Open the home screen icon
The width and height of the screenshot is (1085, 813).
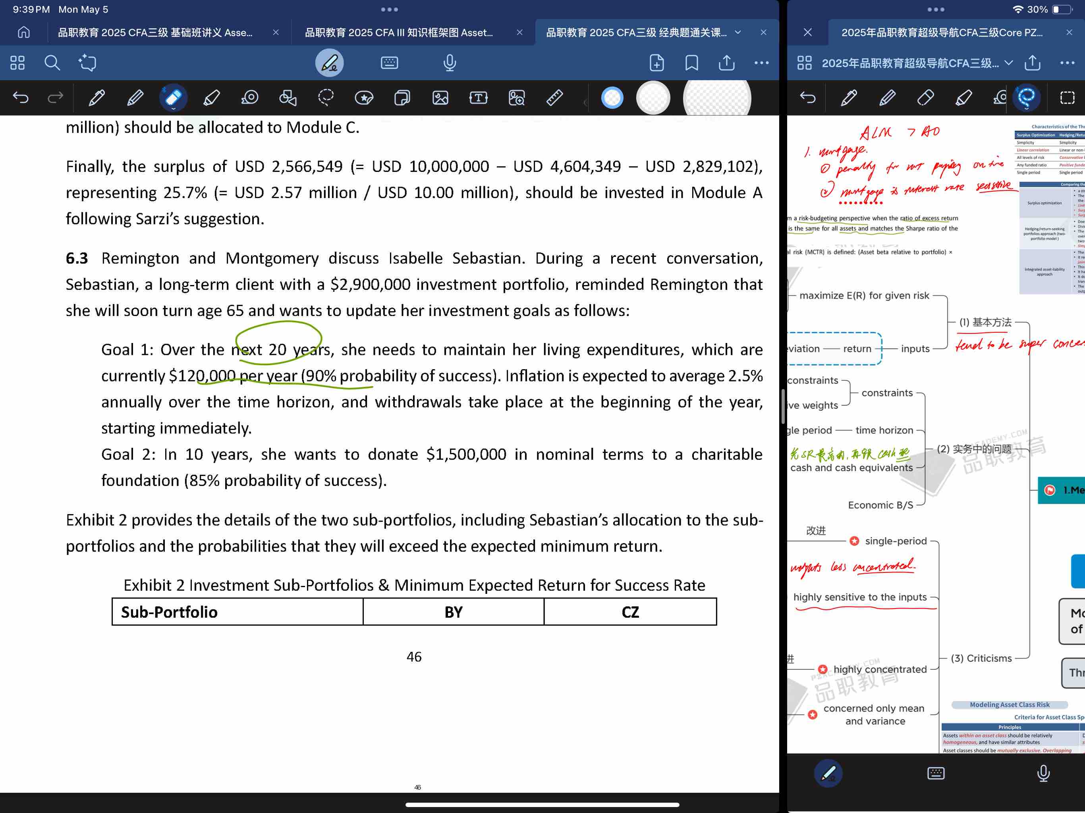coord(23,33)
